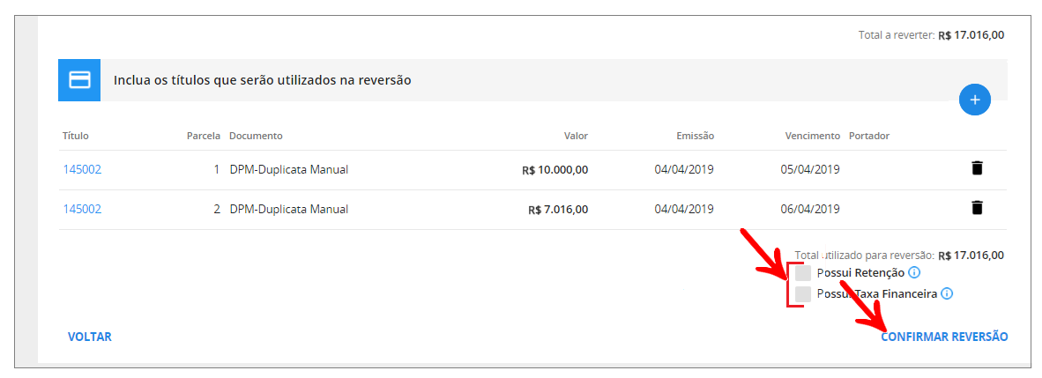This screenshot has width=1042, height=378.
Task: Go back with the VOLTAR button
Action: tap(90, 337)
